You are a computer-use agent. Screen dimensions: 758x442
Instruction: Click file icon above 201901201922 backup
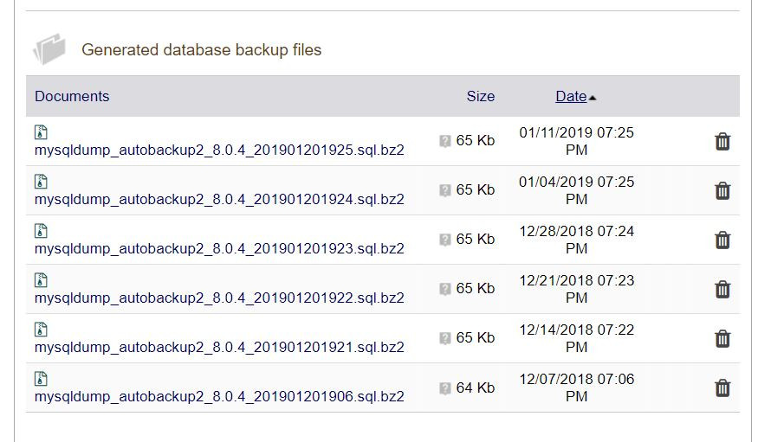coord(41,280)
